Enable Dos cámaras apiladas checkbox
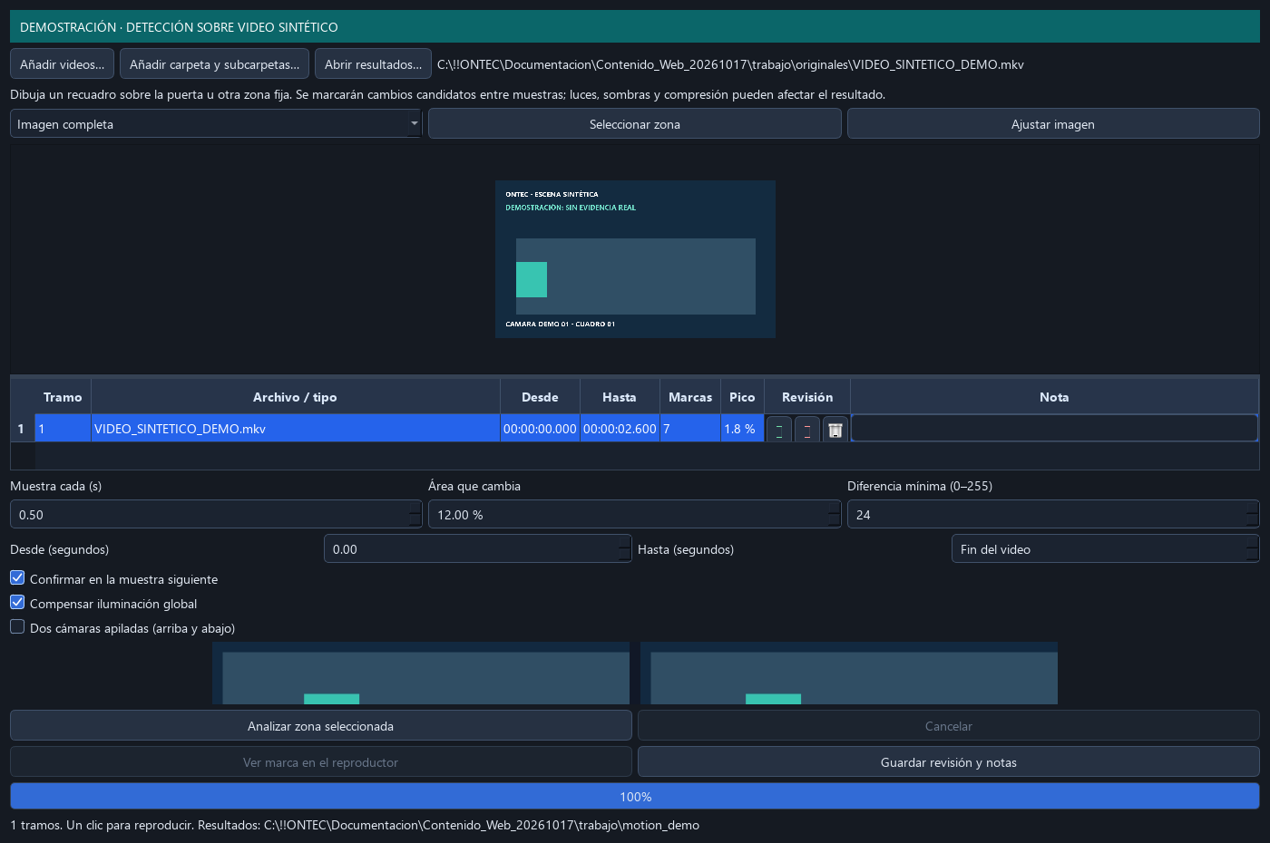 (17, 626)
